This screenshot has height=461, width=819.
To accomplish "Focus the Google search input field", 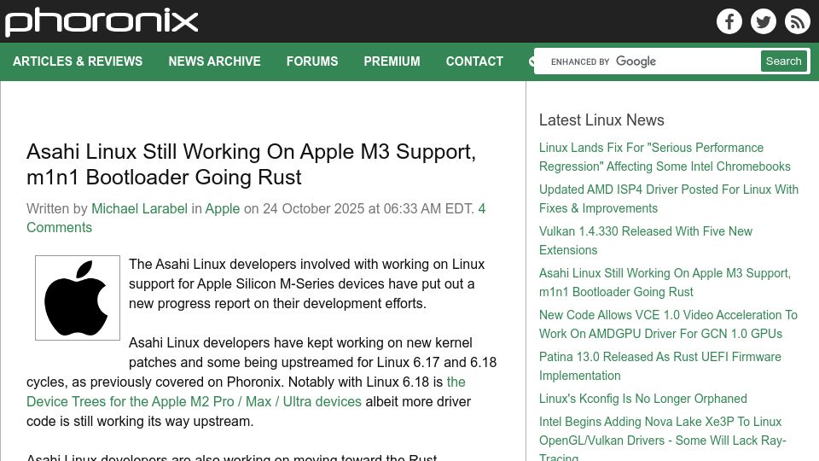I will tap(648, 61).
